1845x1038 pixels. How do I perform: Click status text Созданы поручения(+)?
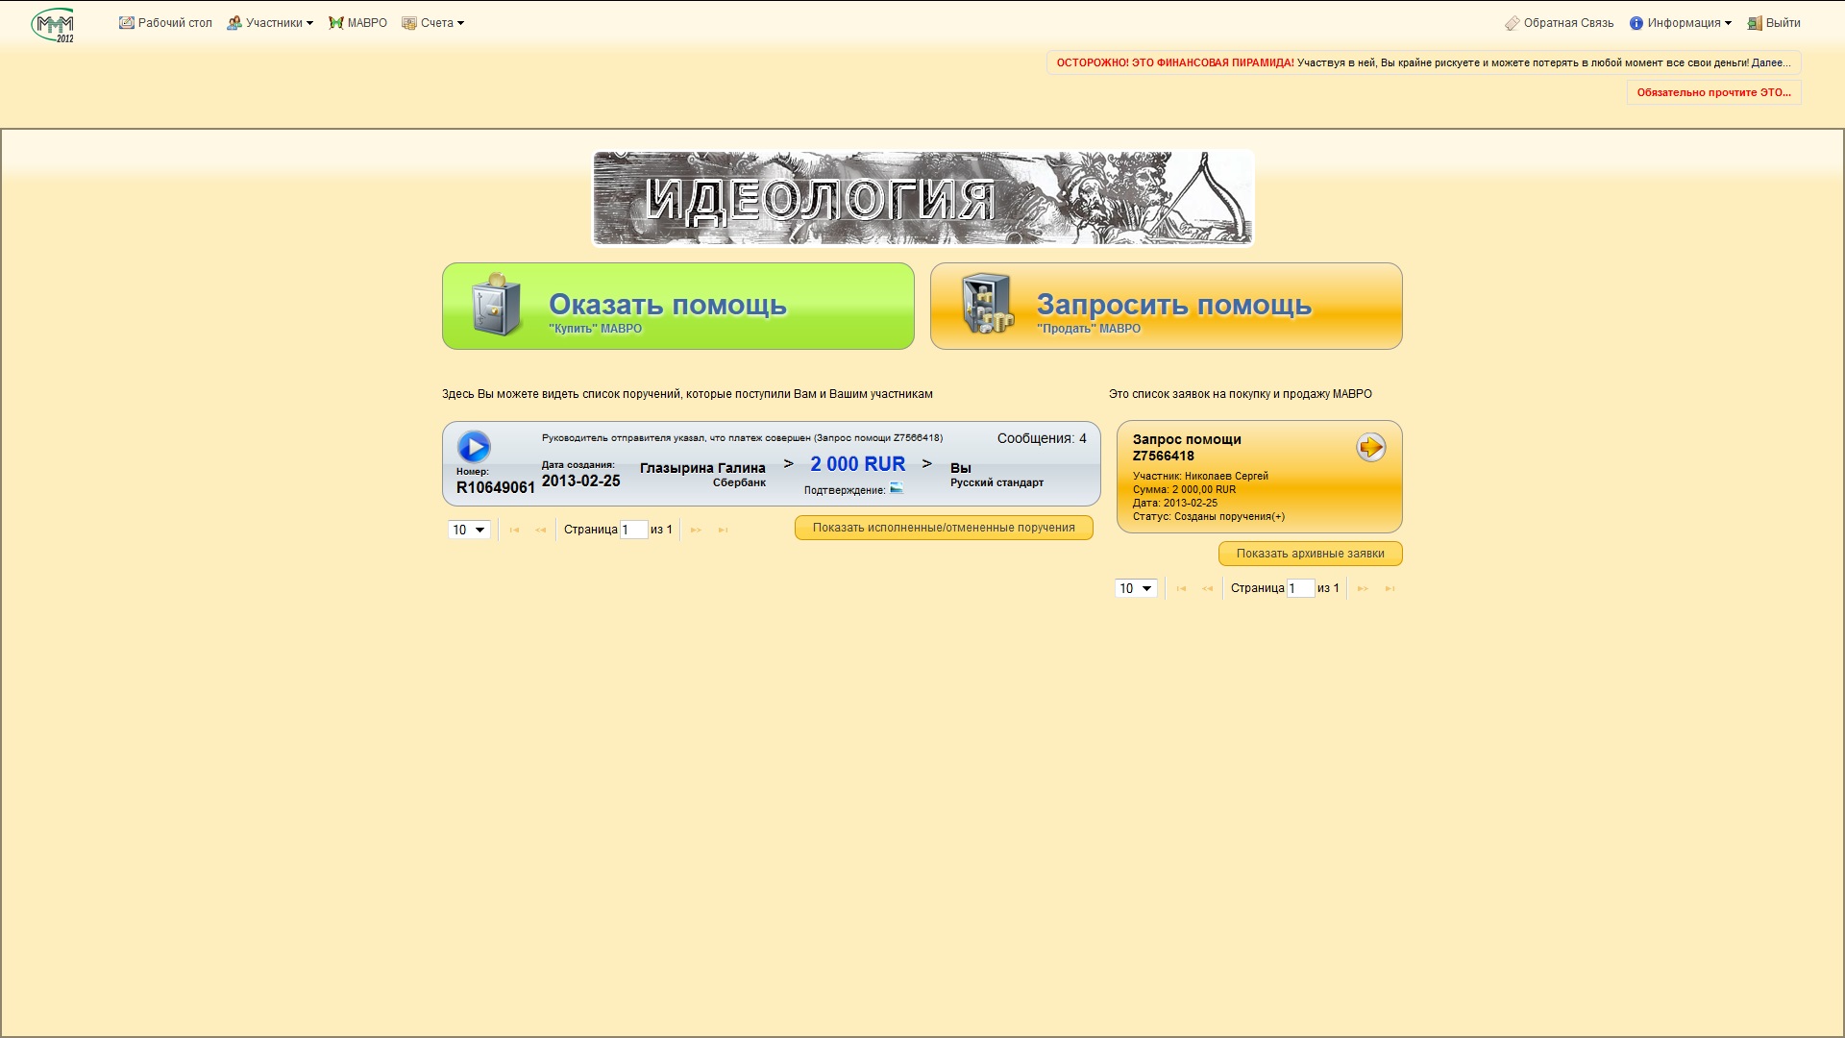[x=1229, y=517]
